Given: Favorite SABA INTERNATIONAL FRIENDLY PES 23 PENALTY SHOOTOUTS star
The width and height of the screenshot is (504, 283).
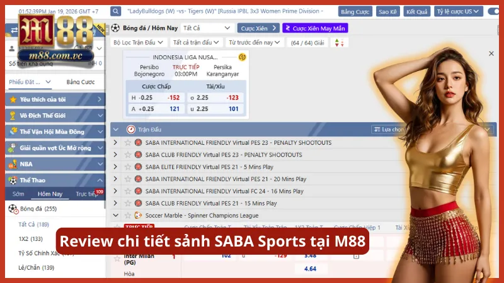Looking at the screenshot, I should [x=128, y=143].
